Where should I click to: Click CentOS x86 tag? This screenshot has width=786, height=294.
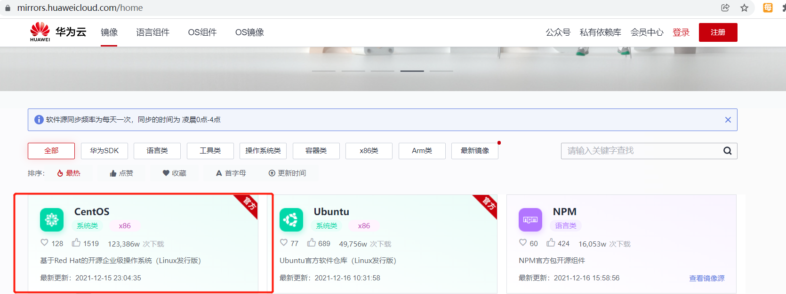[125, 226]
